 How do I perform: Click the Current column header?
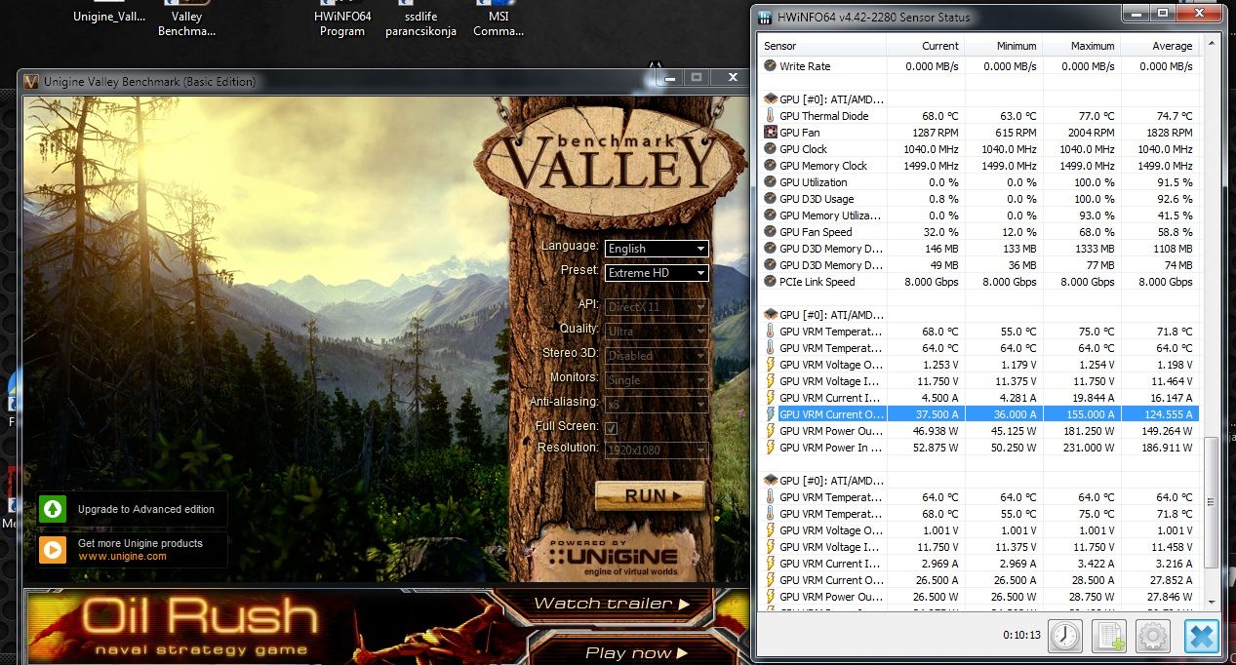[x=925, y=46]
